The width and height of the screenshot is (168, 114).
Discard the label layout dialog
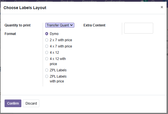[31, 103]
